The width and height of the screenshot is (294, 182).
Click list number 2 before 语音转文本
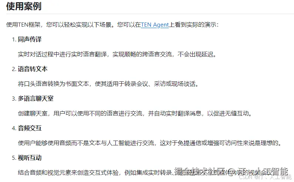(x=14, y=69)
